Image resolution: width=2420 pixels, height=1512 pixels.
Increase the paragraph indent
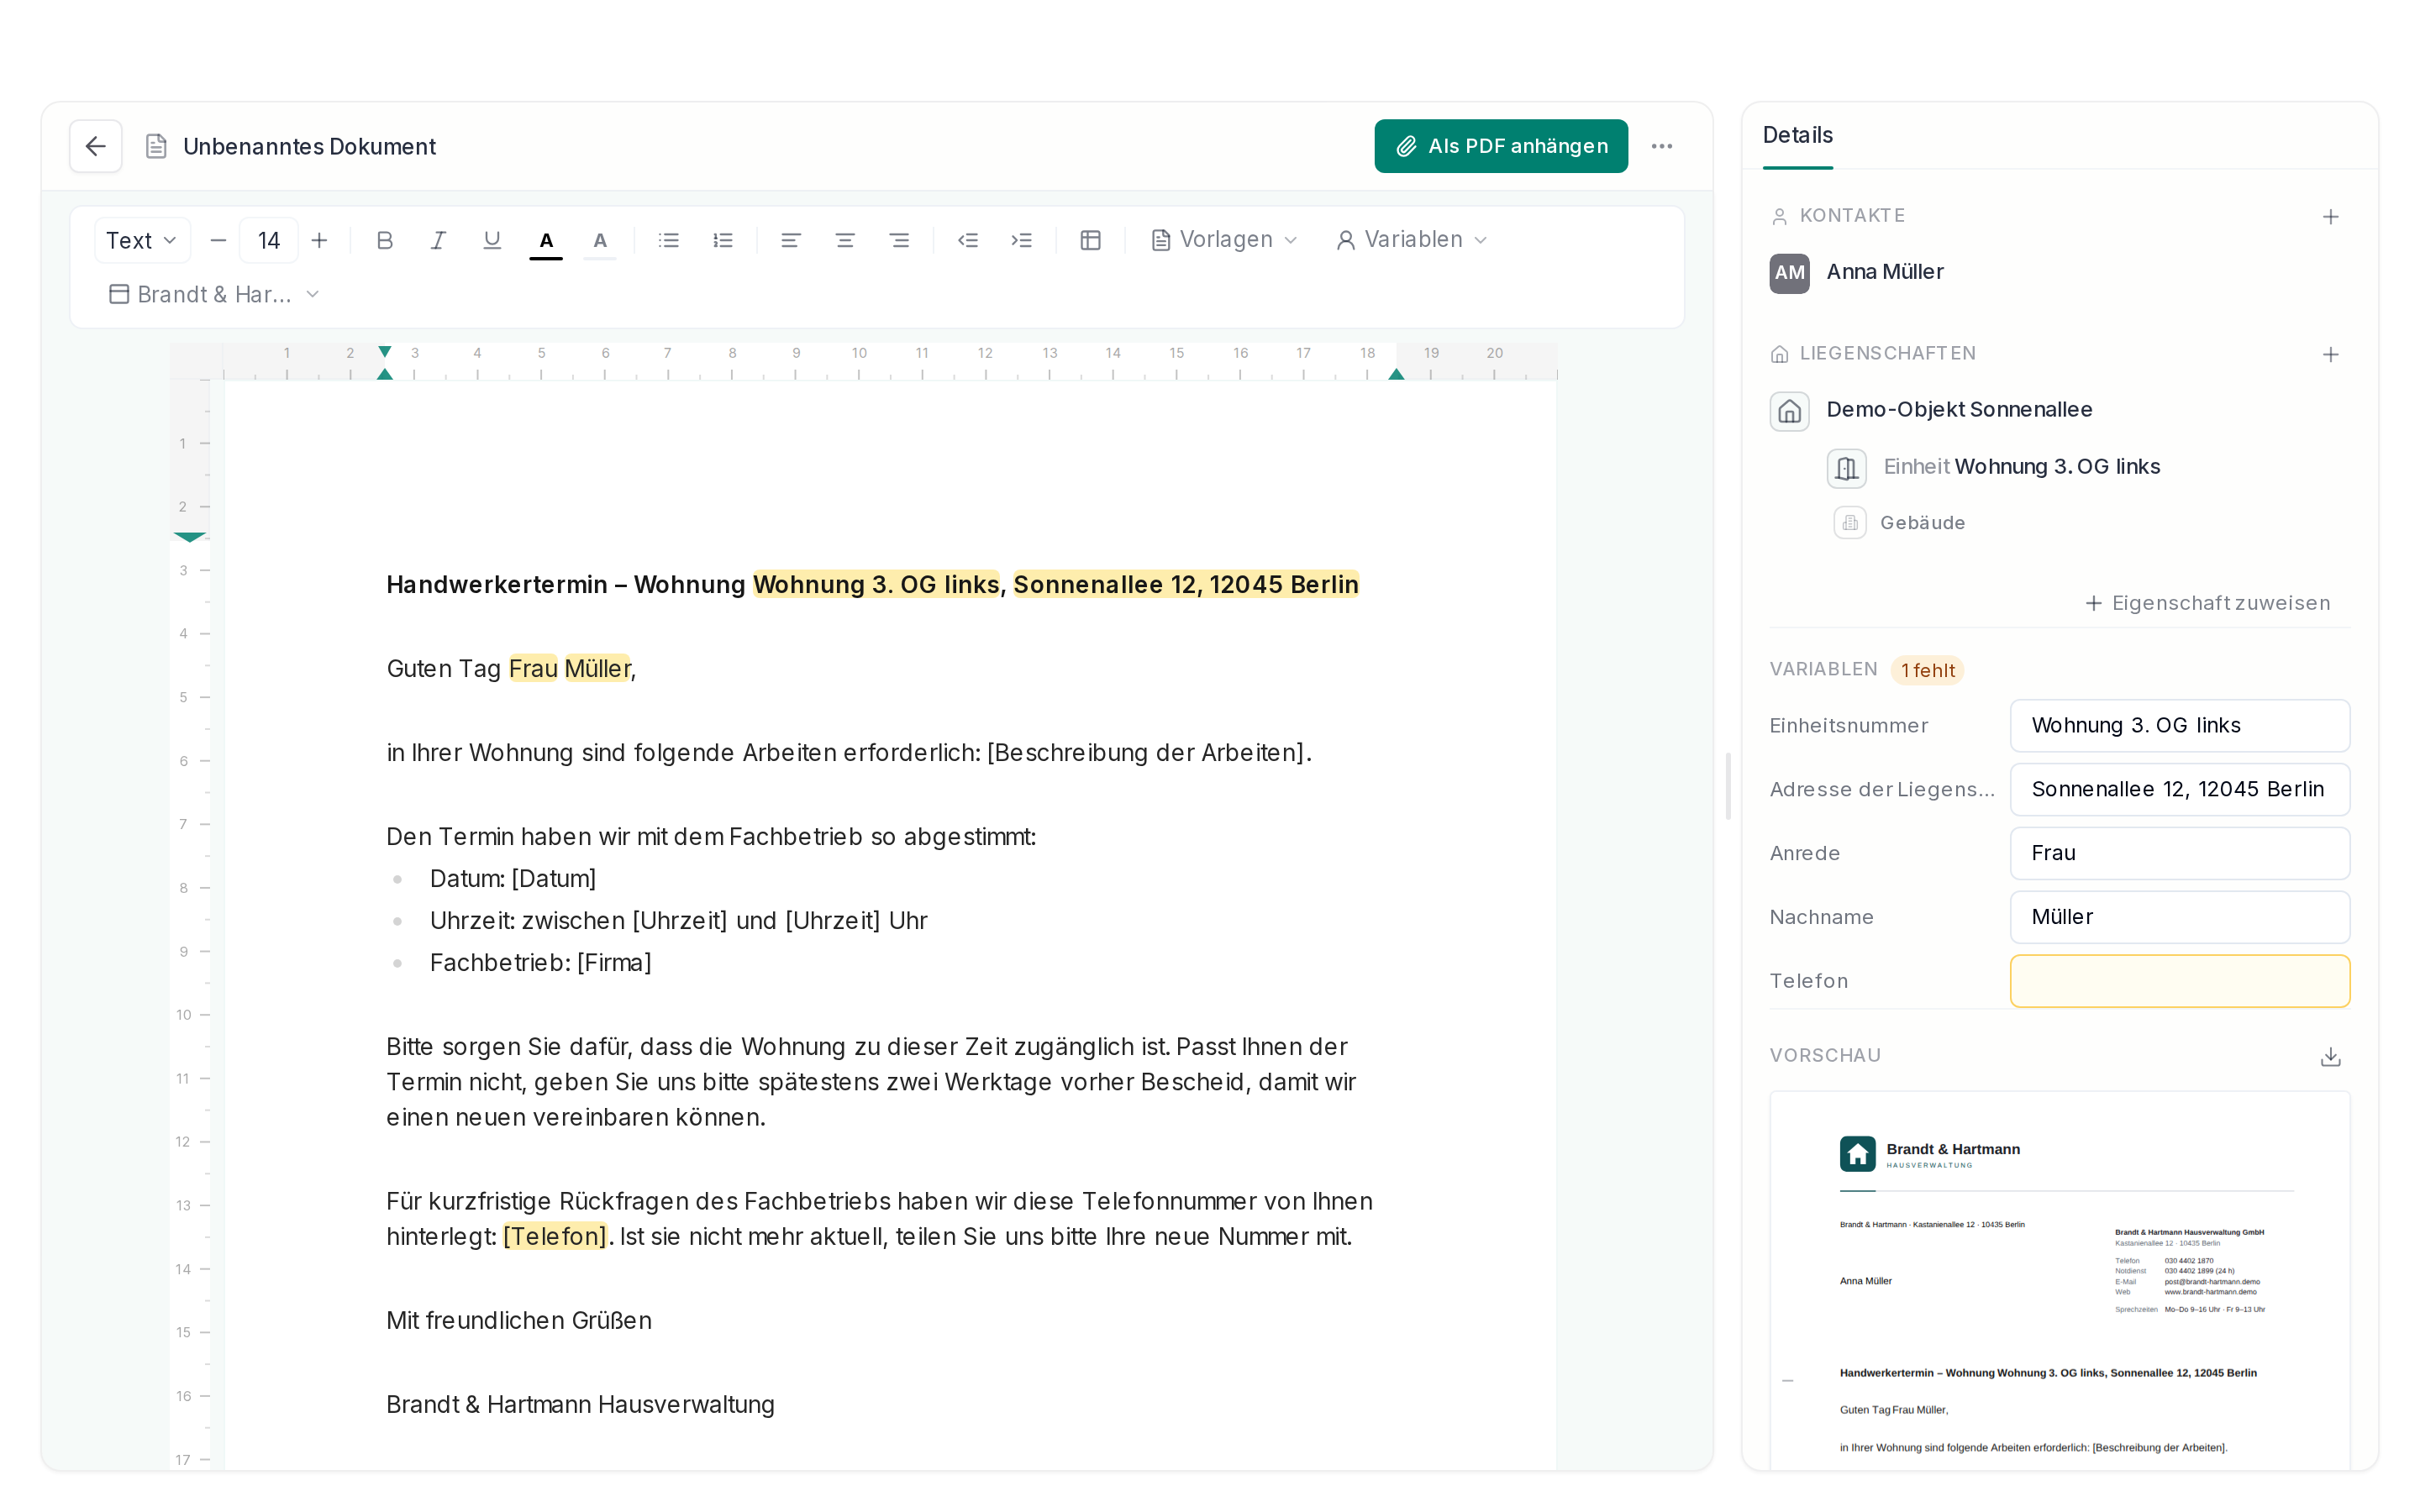[1021, 240]
